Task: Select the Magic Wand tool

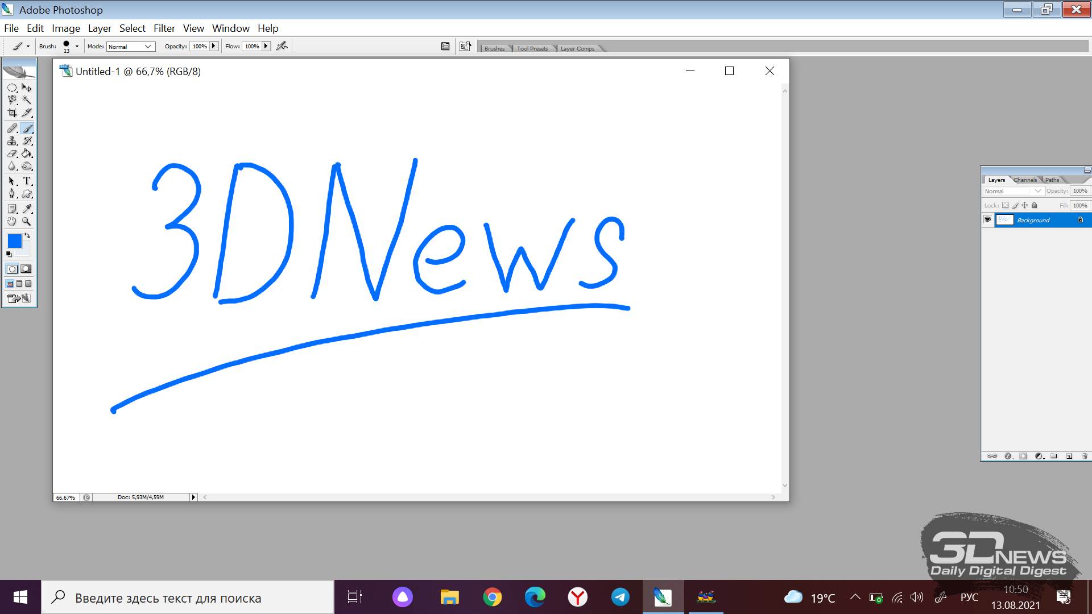Action: pyautogui.click(x=27, y=100)
